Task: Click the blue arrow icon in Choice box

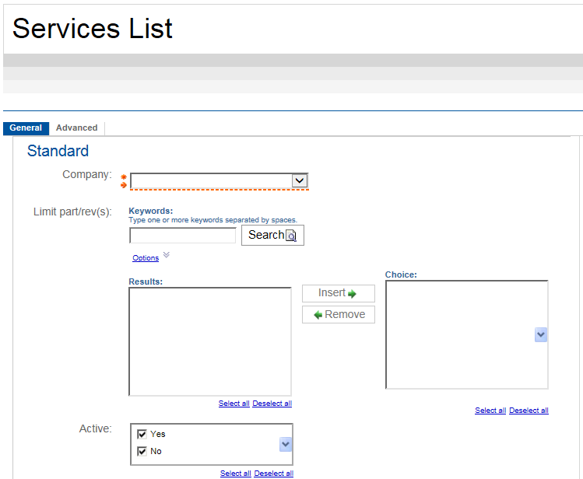Action: click(541, 334)
